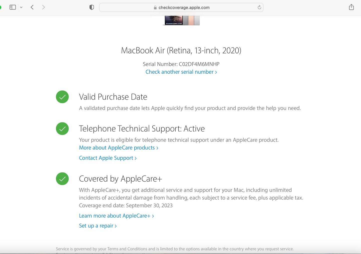Click green checkmark beside Covered by AppleCare+
The image size is (361, 254).
62,179
